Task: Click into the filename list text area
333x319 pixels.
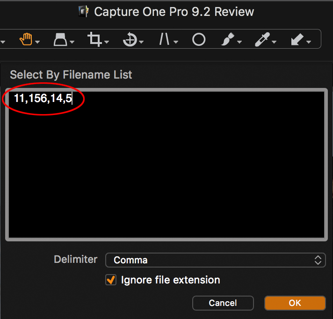Action: [166, 165]
